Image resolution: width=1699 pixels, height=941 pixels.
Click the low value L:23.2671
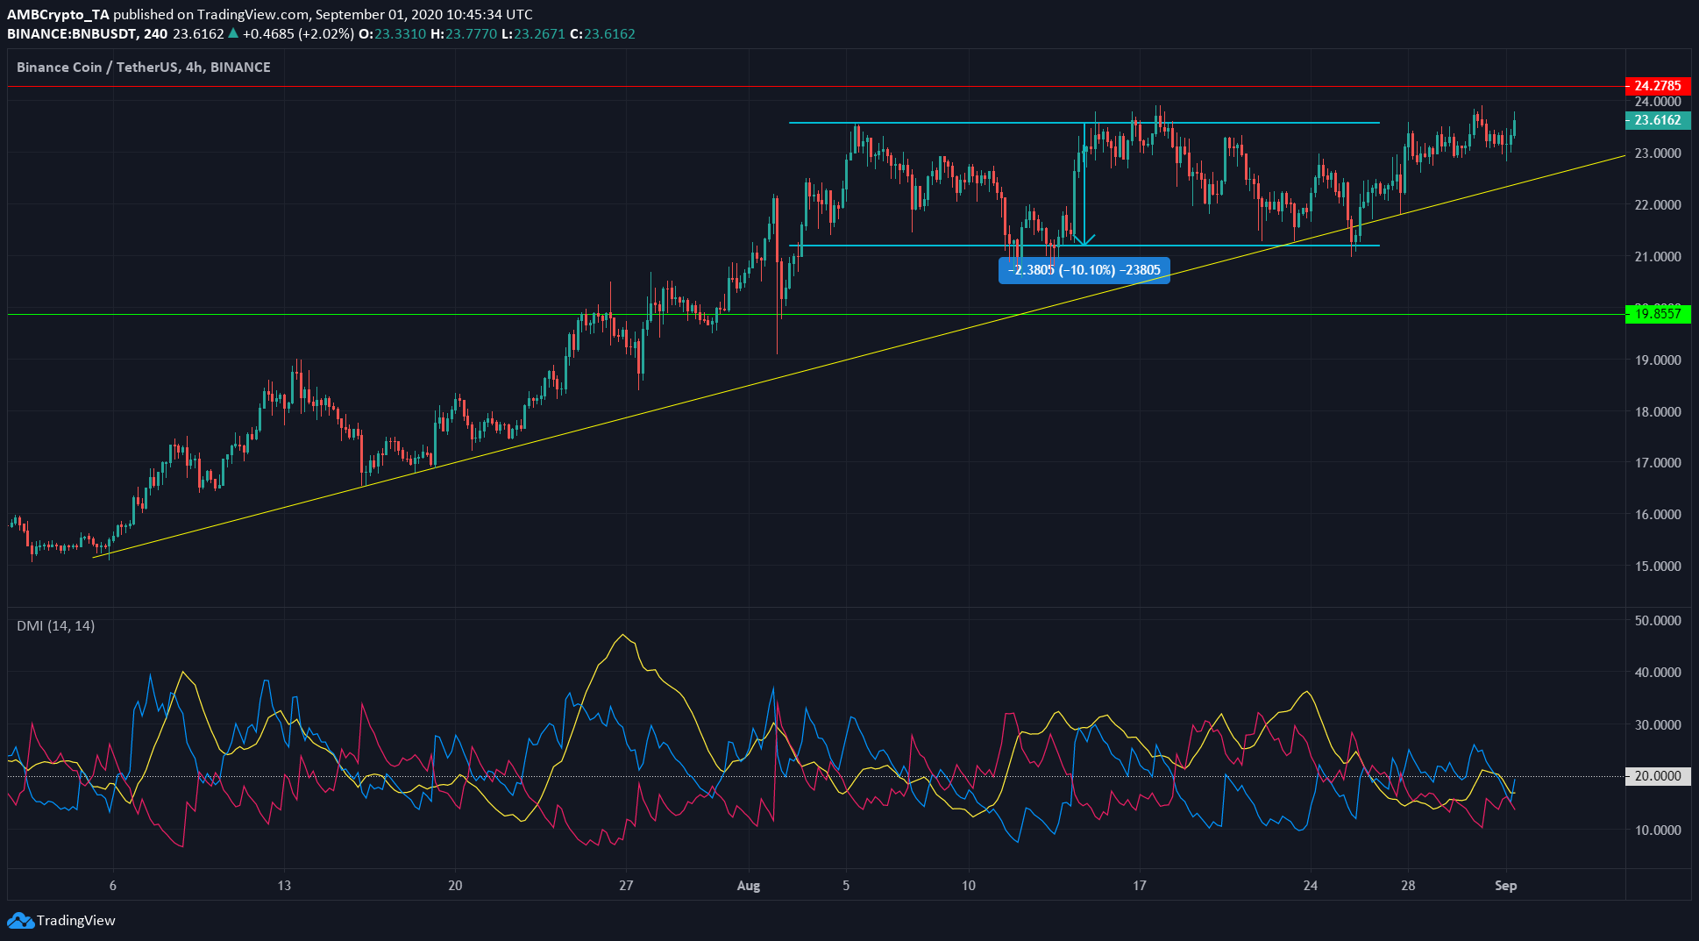pos(533,34)
